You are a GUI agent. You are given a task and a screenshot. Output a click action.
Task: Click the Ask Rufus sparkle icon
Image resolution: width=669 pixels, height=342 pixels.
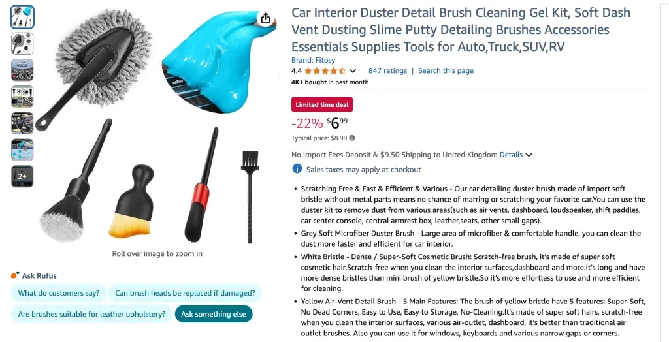click(16, 275)
